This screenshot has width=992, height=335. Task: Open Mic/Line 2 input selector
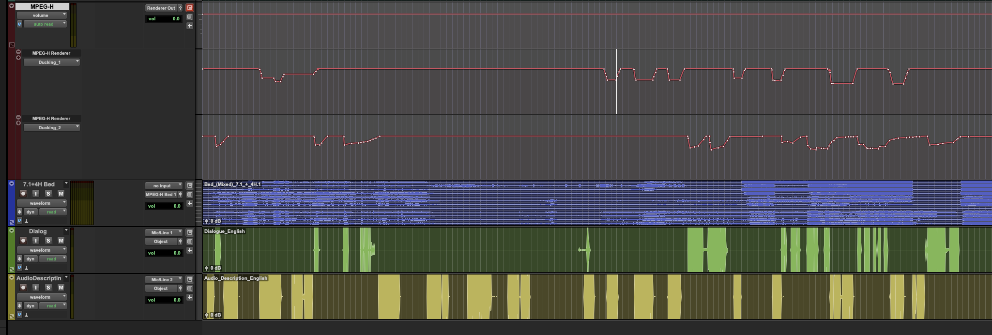coord(164,279)
